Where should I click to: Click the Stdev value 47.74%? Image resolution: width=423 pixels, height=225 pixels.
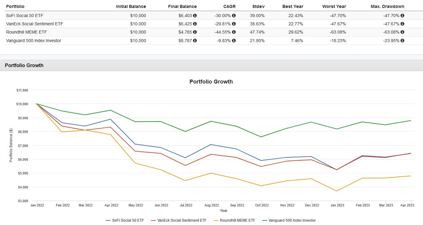click(x=257, y=32)
